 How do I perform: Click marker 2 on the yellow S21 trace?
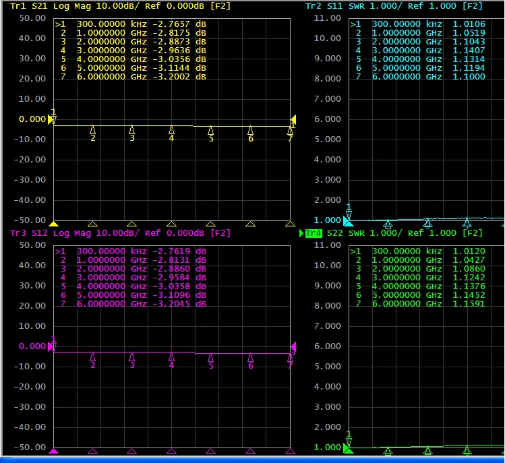coord(93,133)
